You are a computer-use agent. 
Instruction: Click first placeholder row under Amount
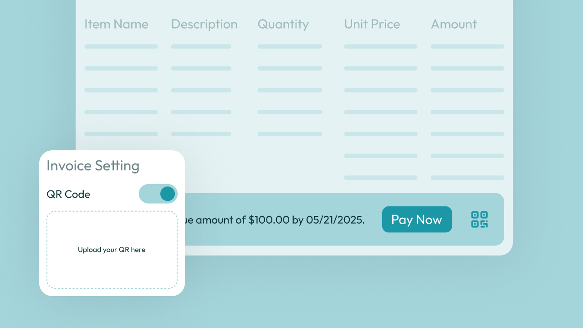[467, 46]
